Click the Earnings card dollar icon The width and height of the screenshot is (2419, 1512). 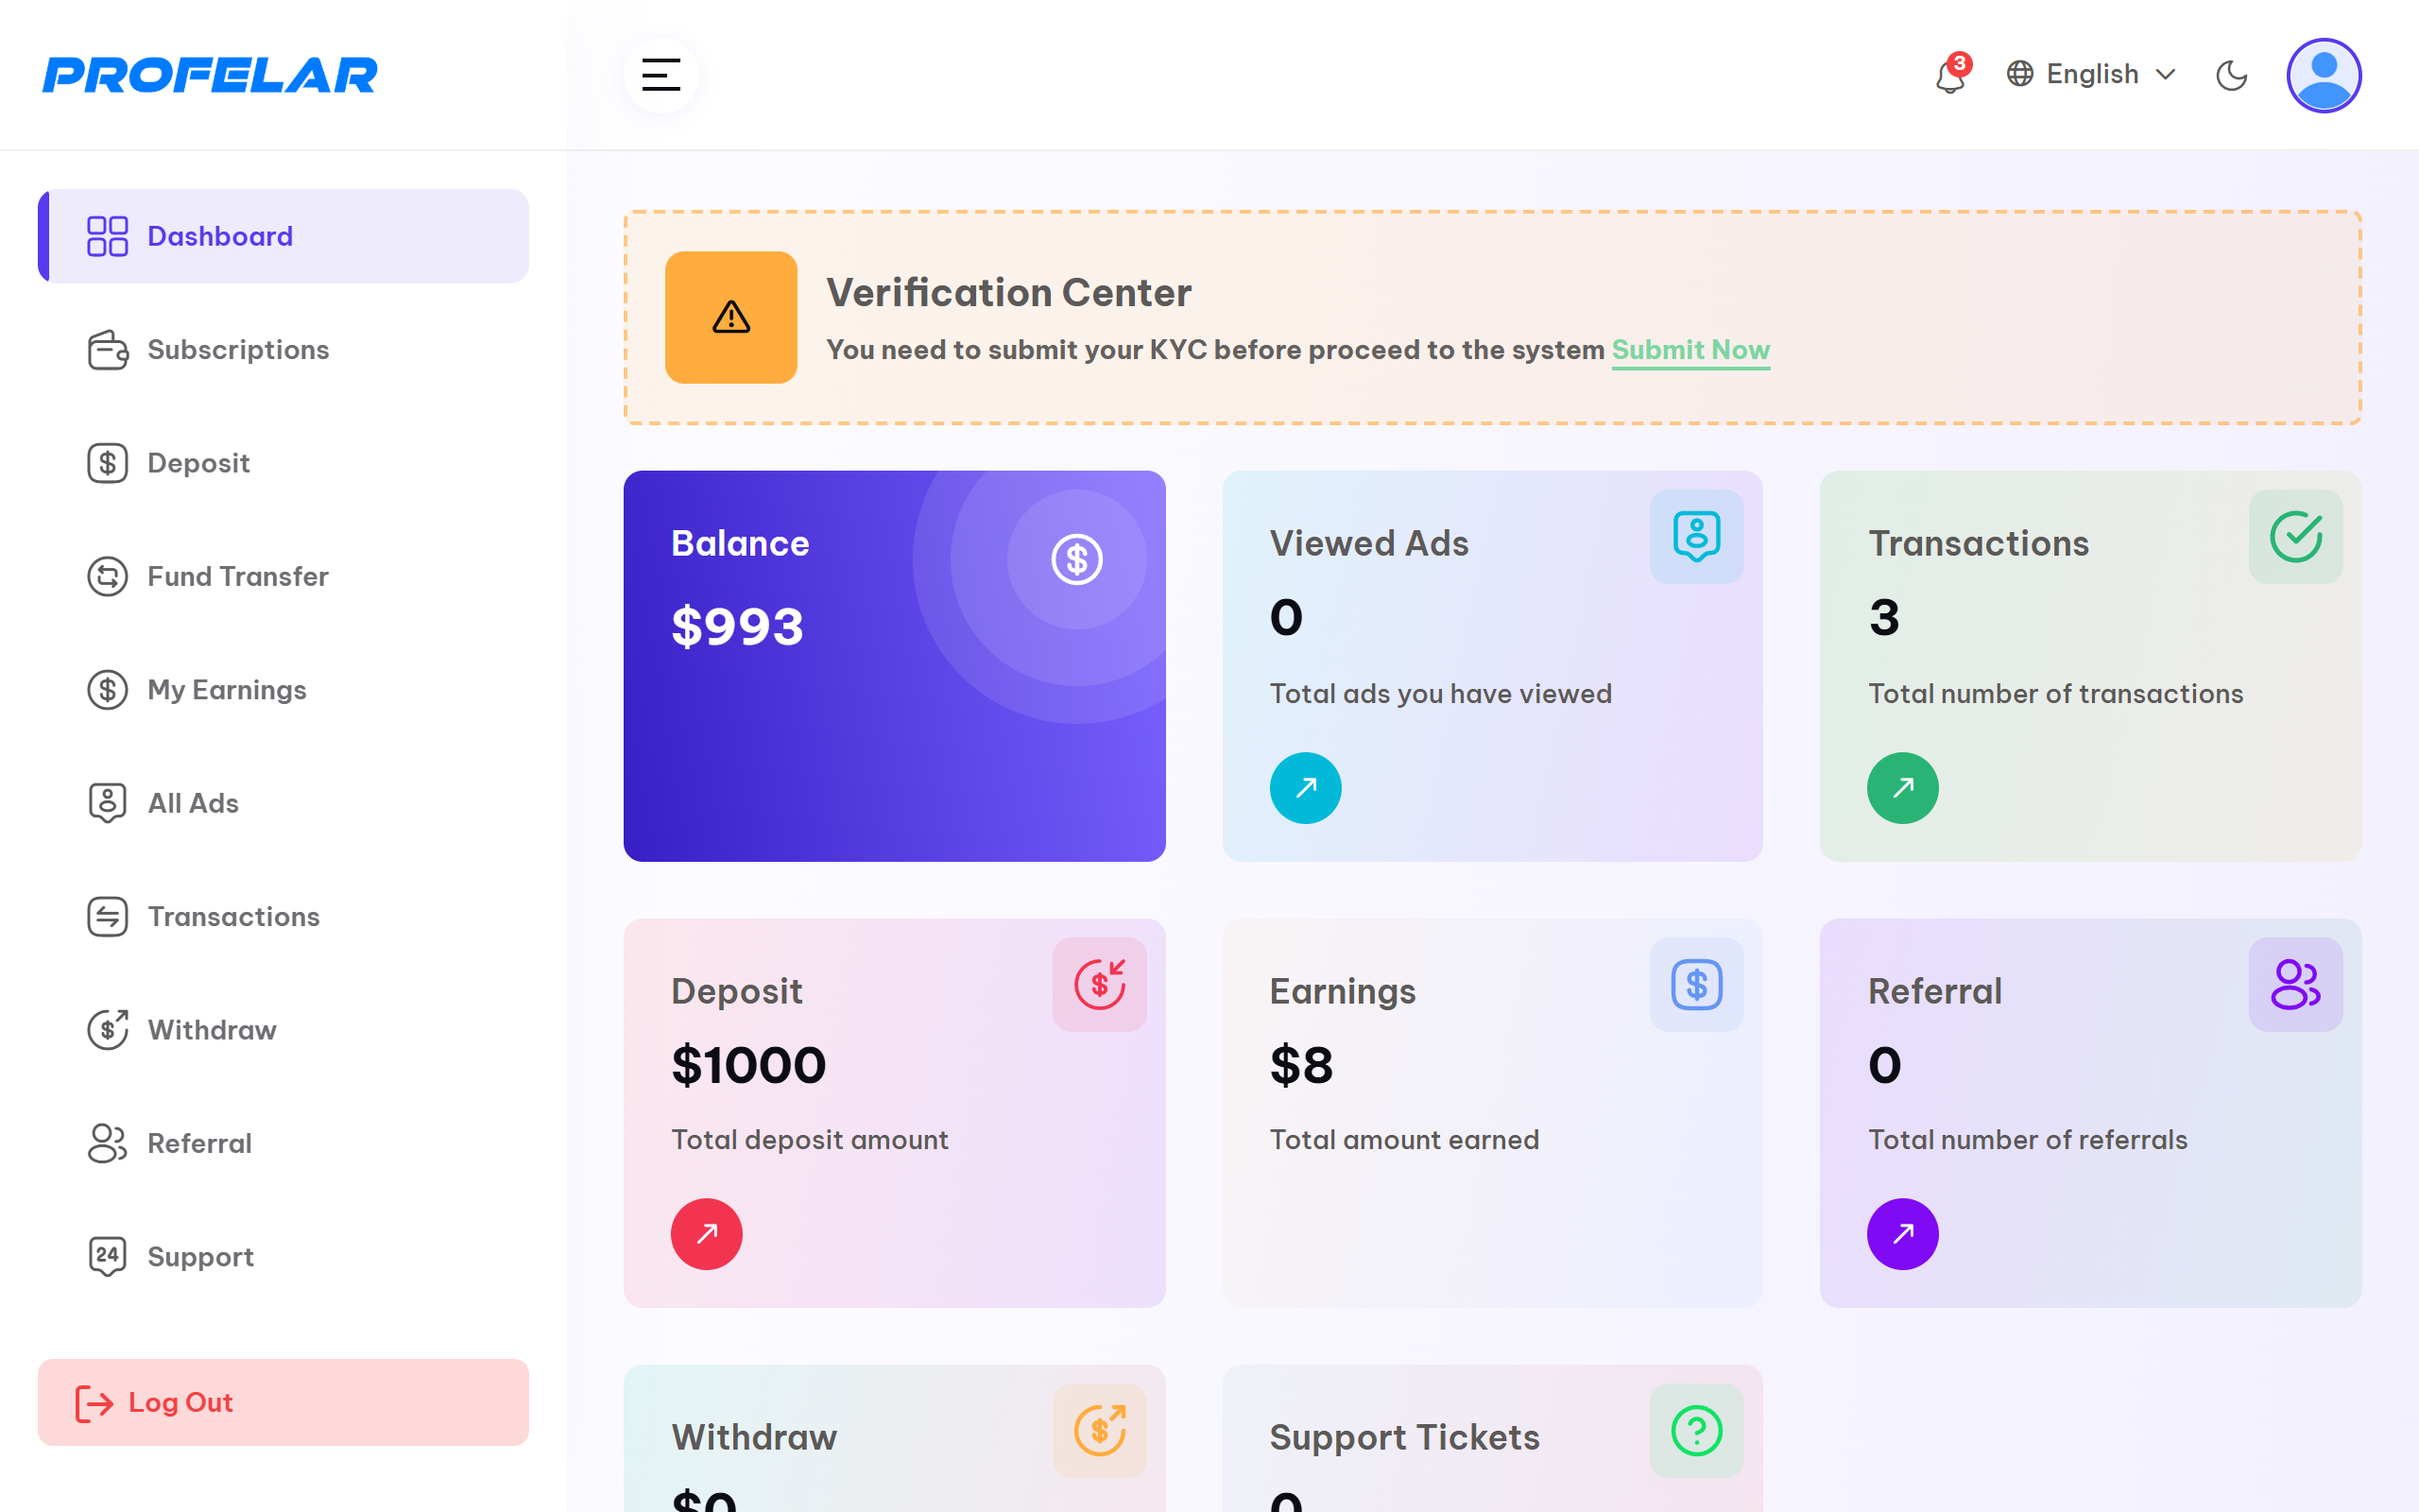click(1696, 985)
